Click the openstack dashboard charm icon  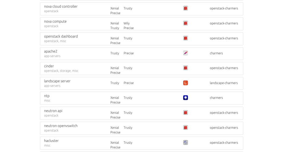pos(186,38)
